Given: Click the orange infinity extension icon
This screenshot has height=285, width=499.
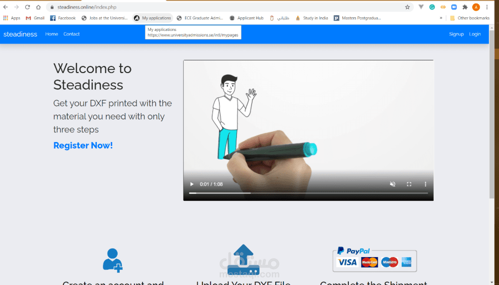Looking at the screenshot, I should point(443,7).
